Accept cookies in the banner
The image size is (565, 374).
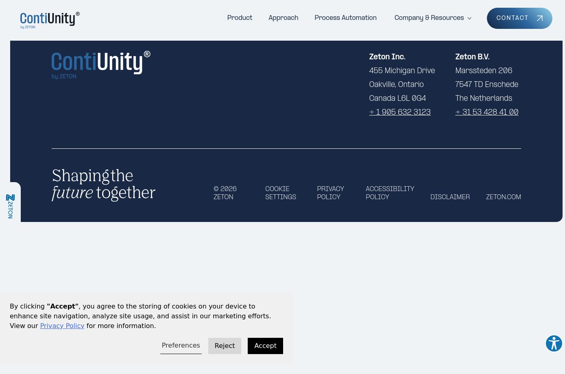265,346
